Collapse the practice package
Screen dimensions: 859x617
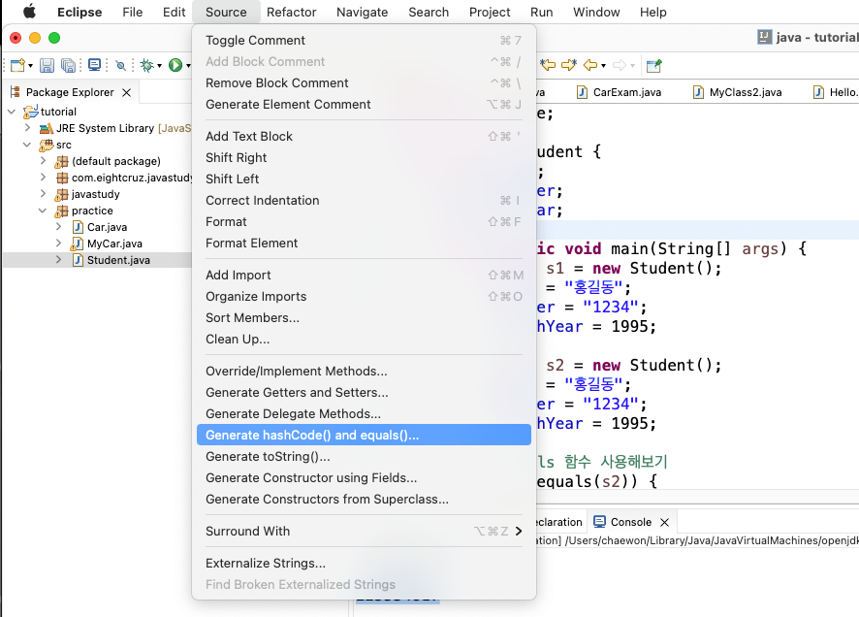click(43, 211)
